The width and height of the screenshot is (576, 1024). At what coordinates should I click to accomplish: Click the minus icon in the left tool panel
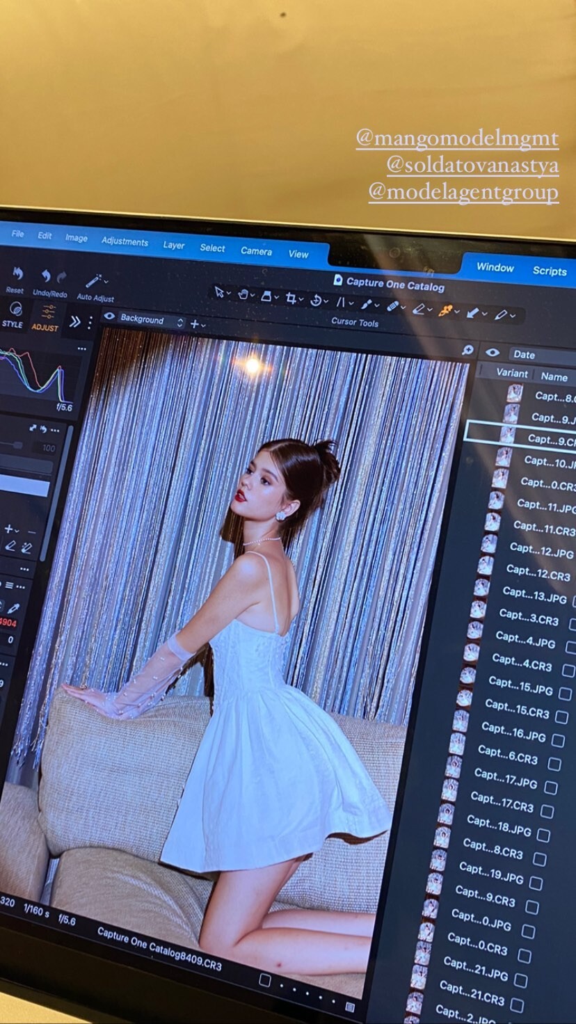click(31, 532)
